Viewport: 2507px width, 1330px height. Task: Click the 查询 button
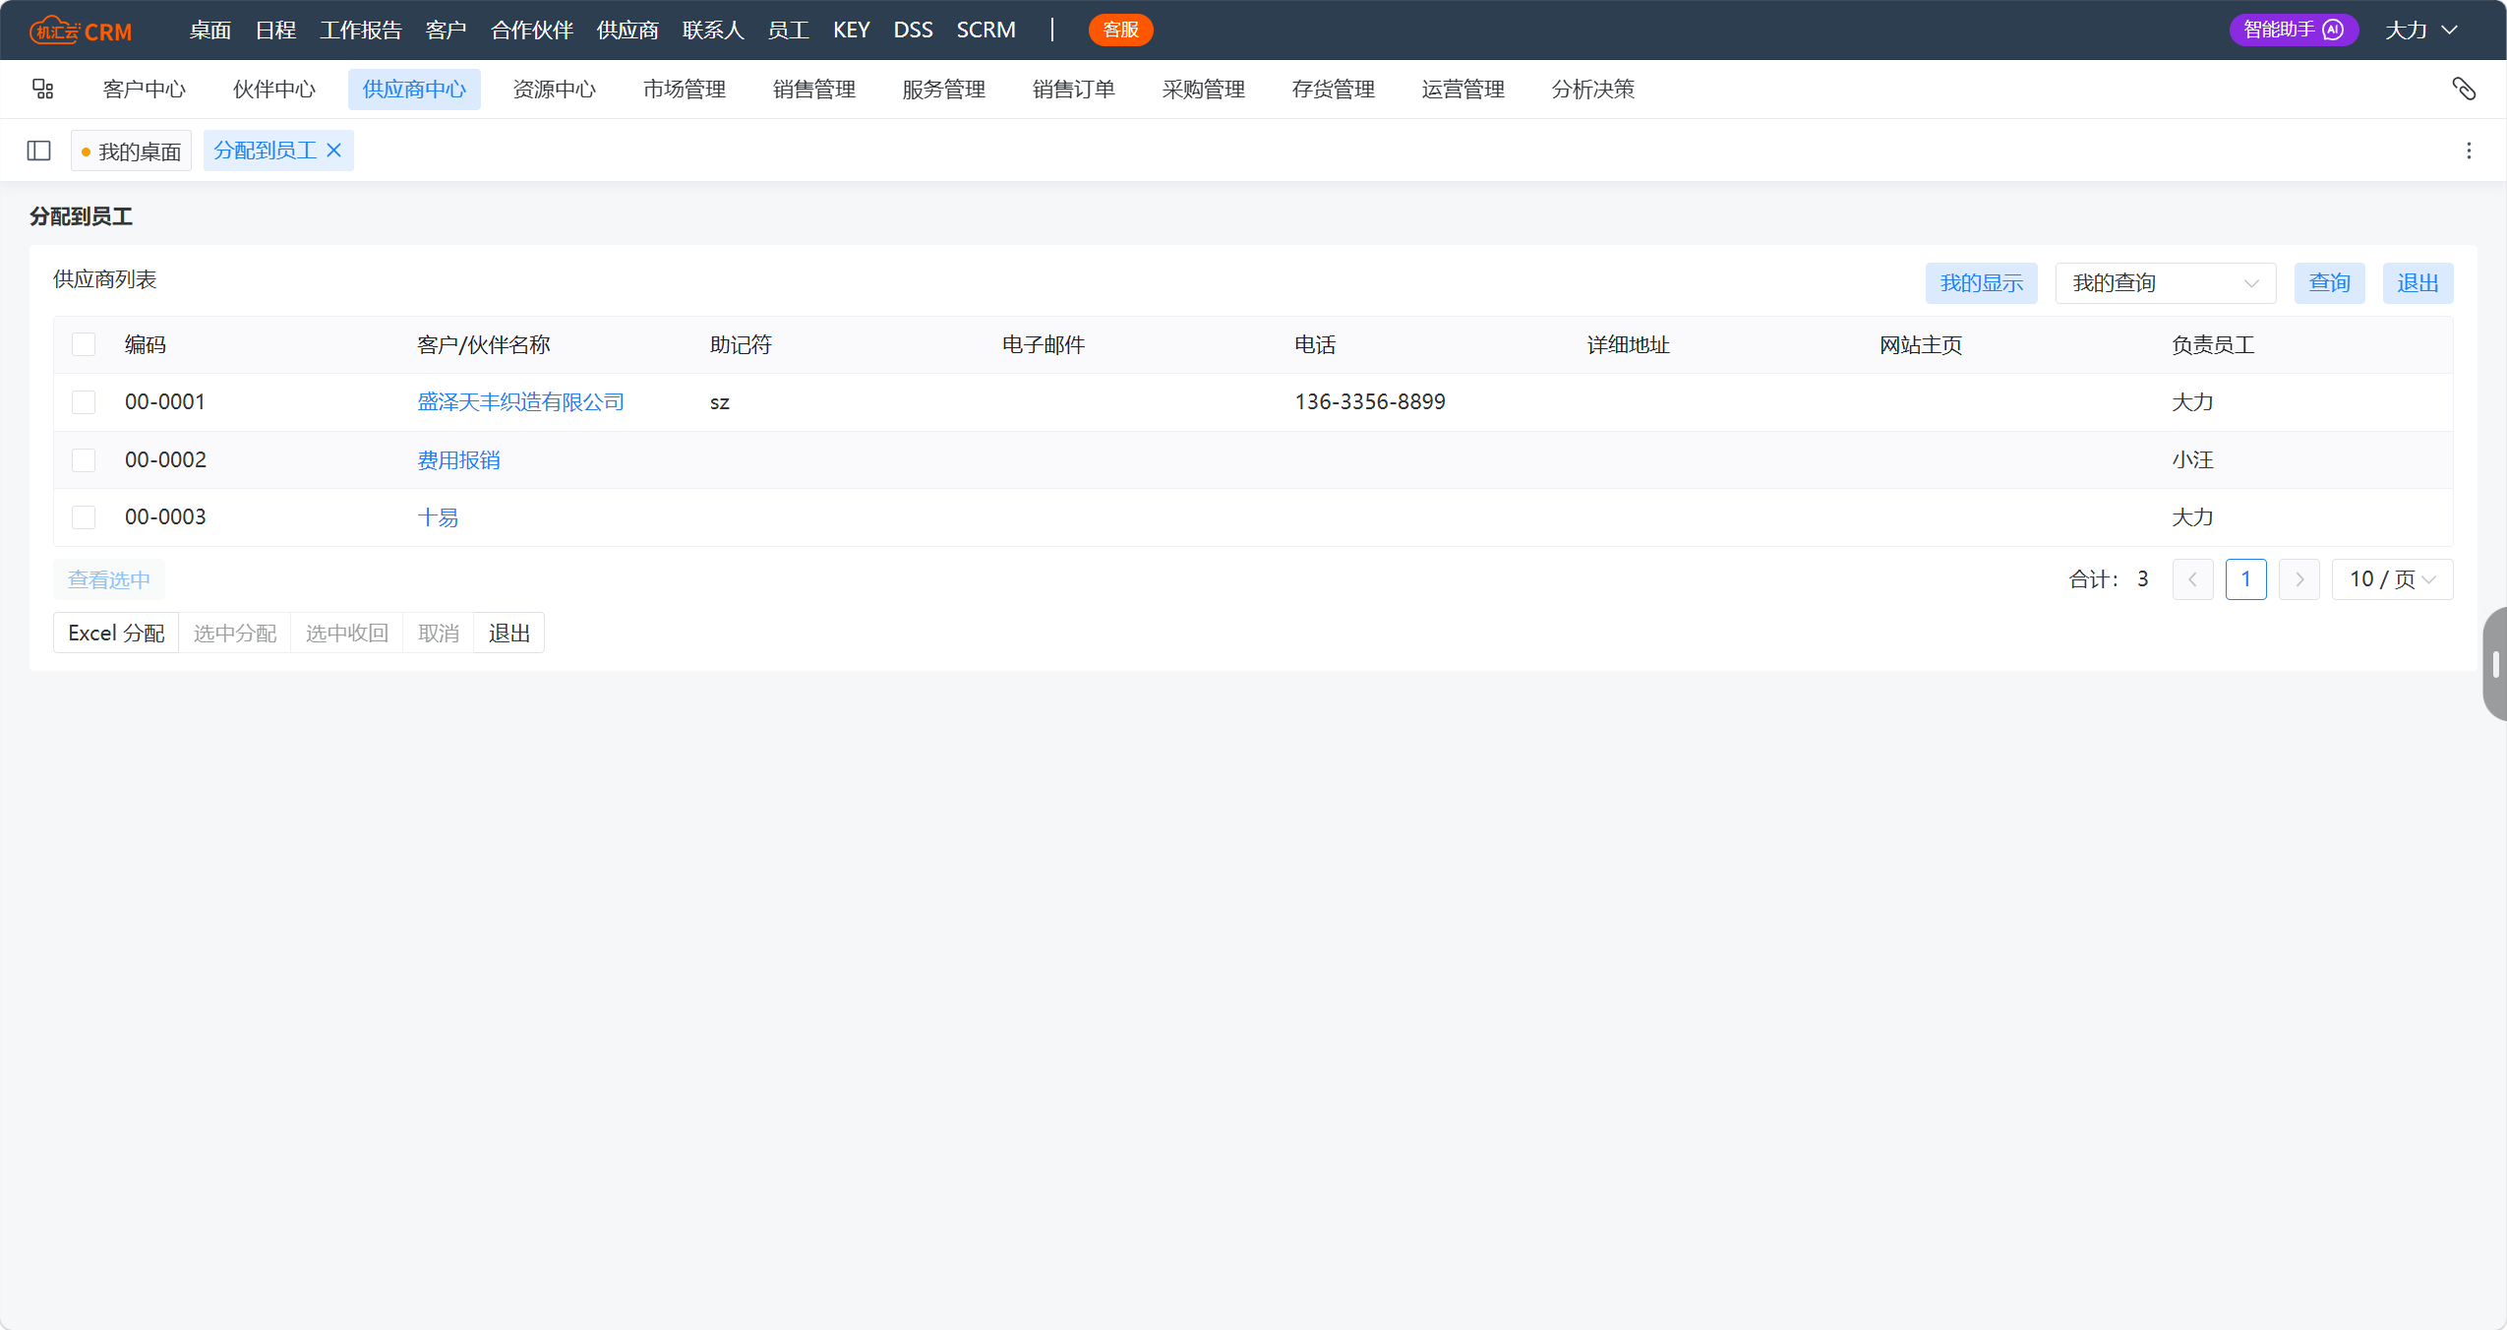tap(2329, 283)
